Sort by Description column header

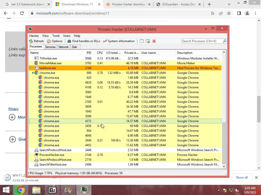click(198, 53)
